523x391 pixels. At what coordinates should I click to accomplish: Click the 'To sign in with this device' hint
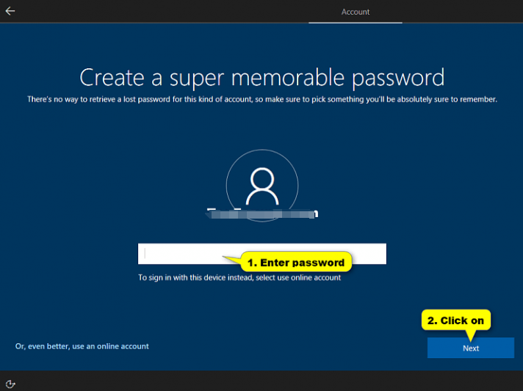239,278
